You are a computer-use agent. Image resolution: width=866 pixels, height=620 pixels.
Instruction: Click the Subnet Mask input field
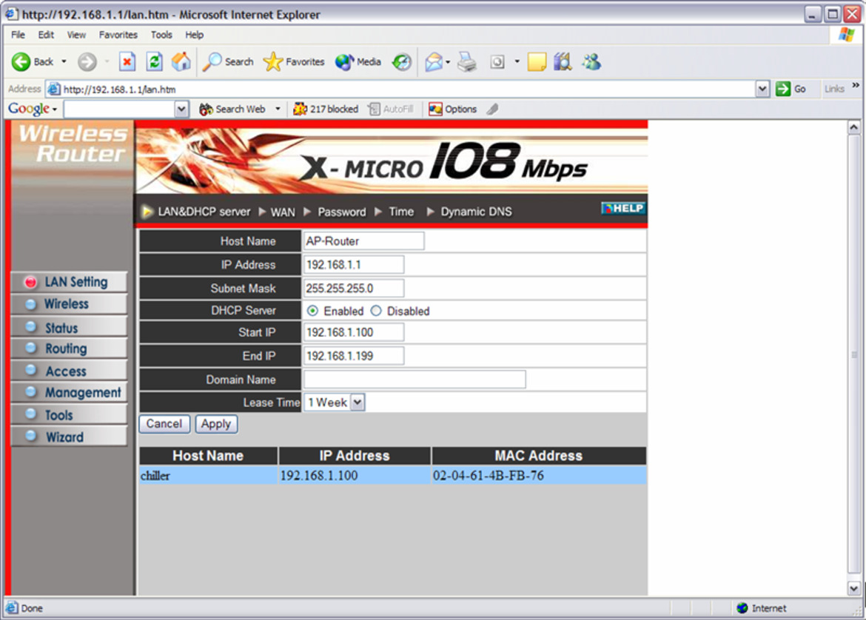354,289
